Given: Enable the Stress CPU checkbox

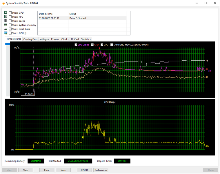Looking at the screenshot, I should 10,13.
